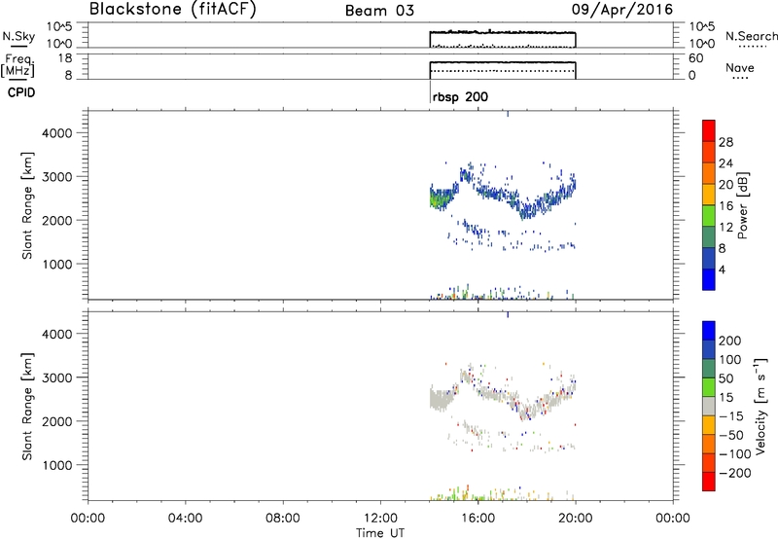Image resolution: width=778 pixels, height=539 pixels.
Task: Click the 'CPID' label
Action: [x=21, y=92]
